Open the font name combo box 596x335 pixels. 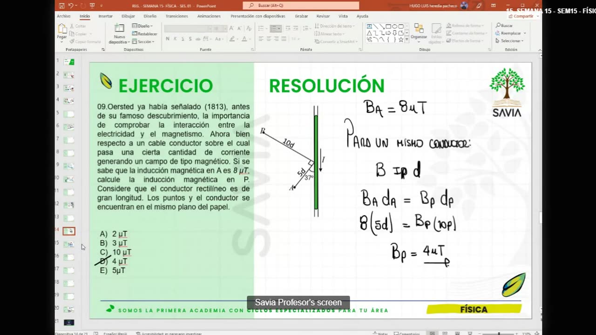[x=188, y=28]
